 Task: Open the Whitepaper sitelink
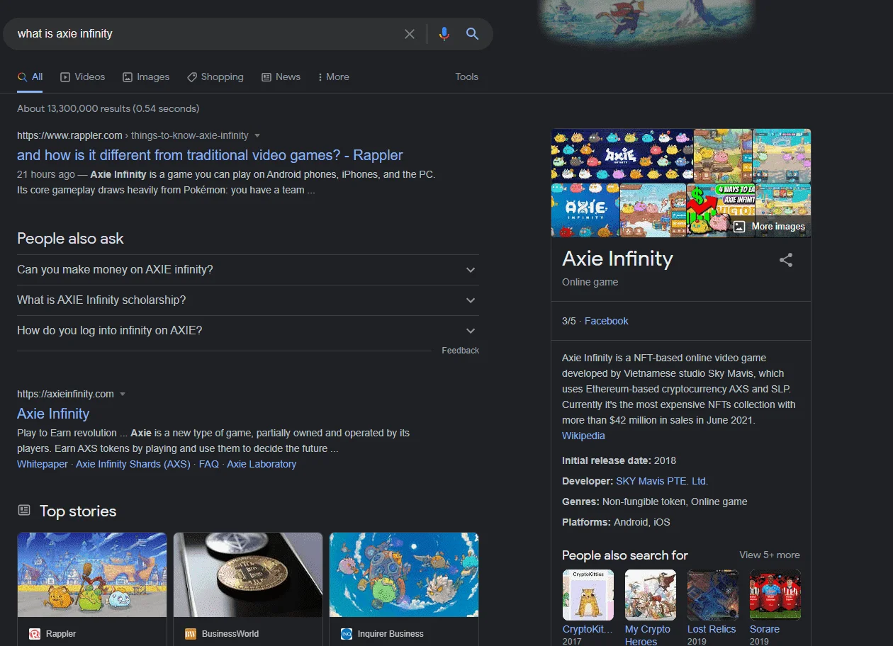(43, 465)
